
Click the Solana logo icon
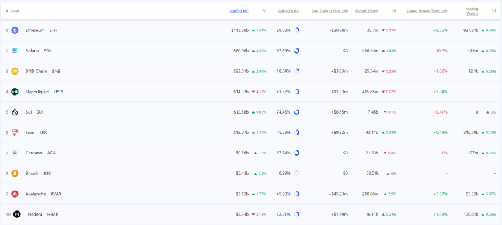15,51
